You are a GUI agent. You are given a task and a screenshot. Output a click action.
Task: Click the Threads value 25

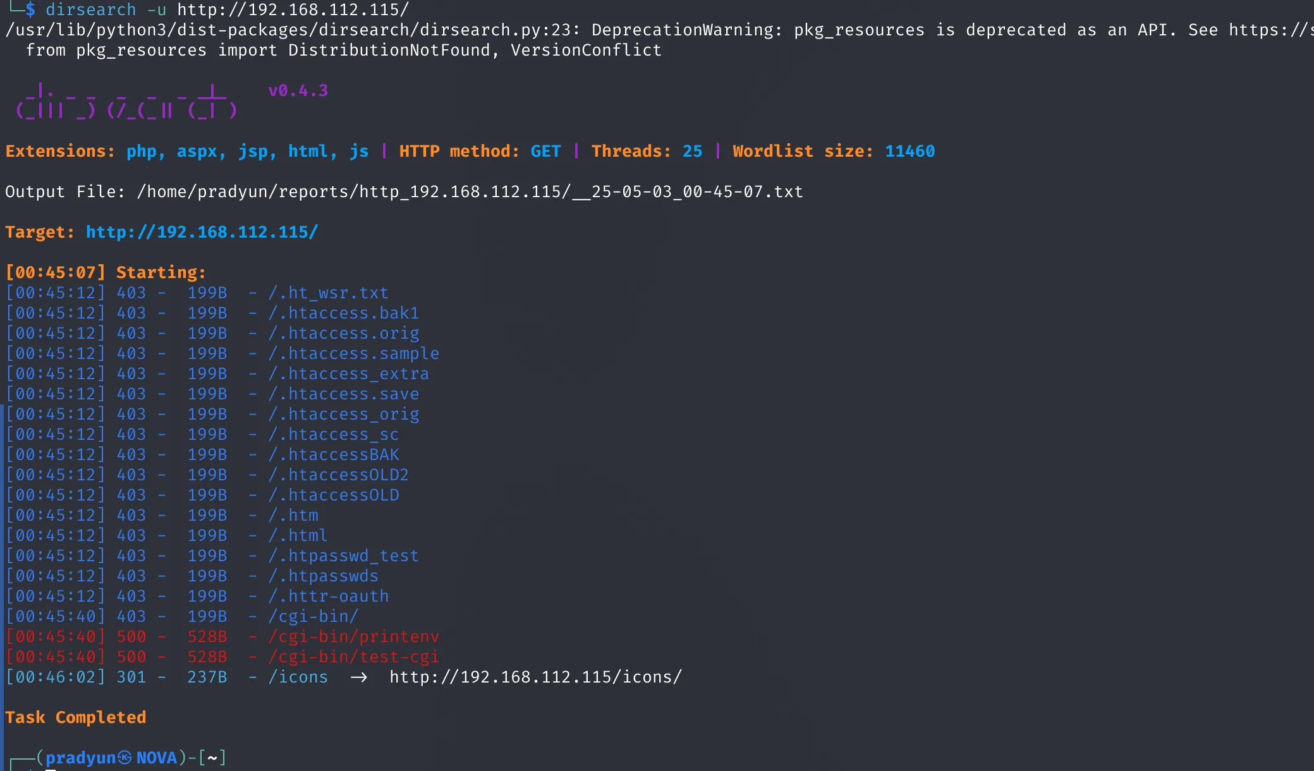(692, 151)
